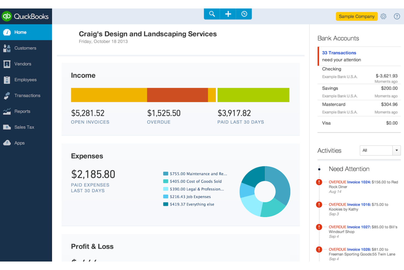Click the Open Invoices label

click(90, 122)
